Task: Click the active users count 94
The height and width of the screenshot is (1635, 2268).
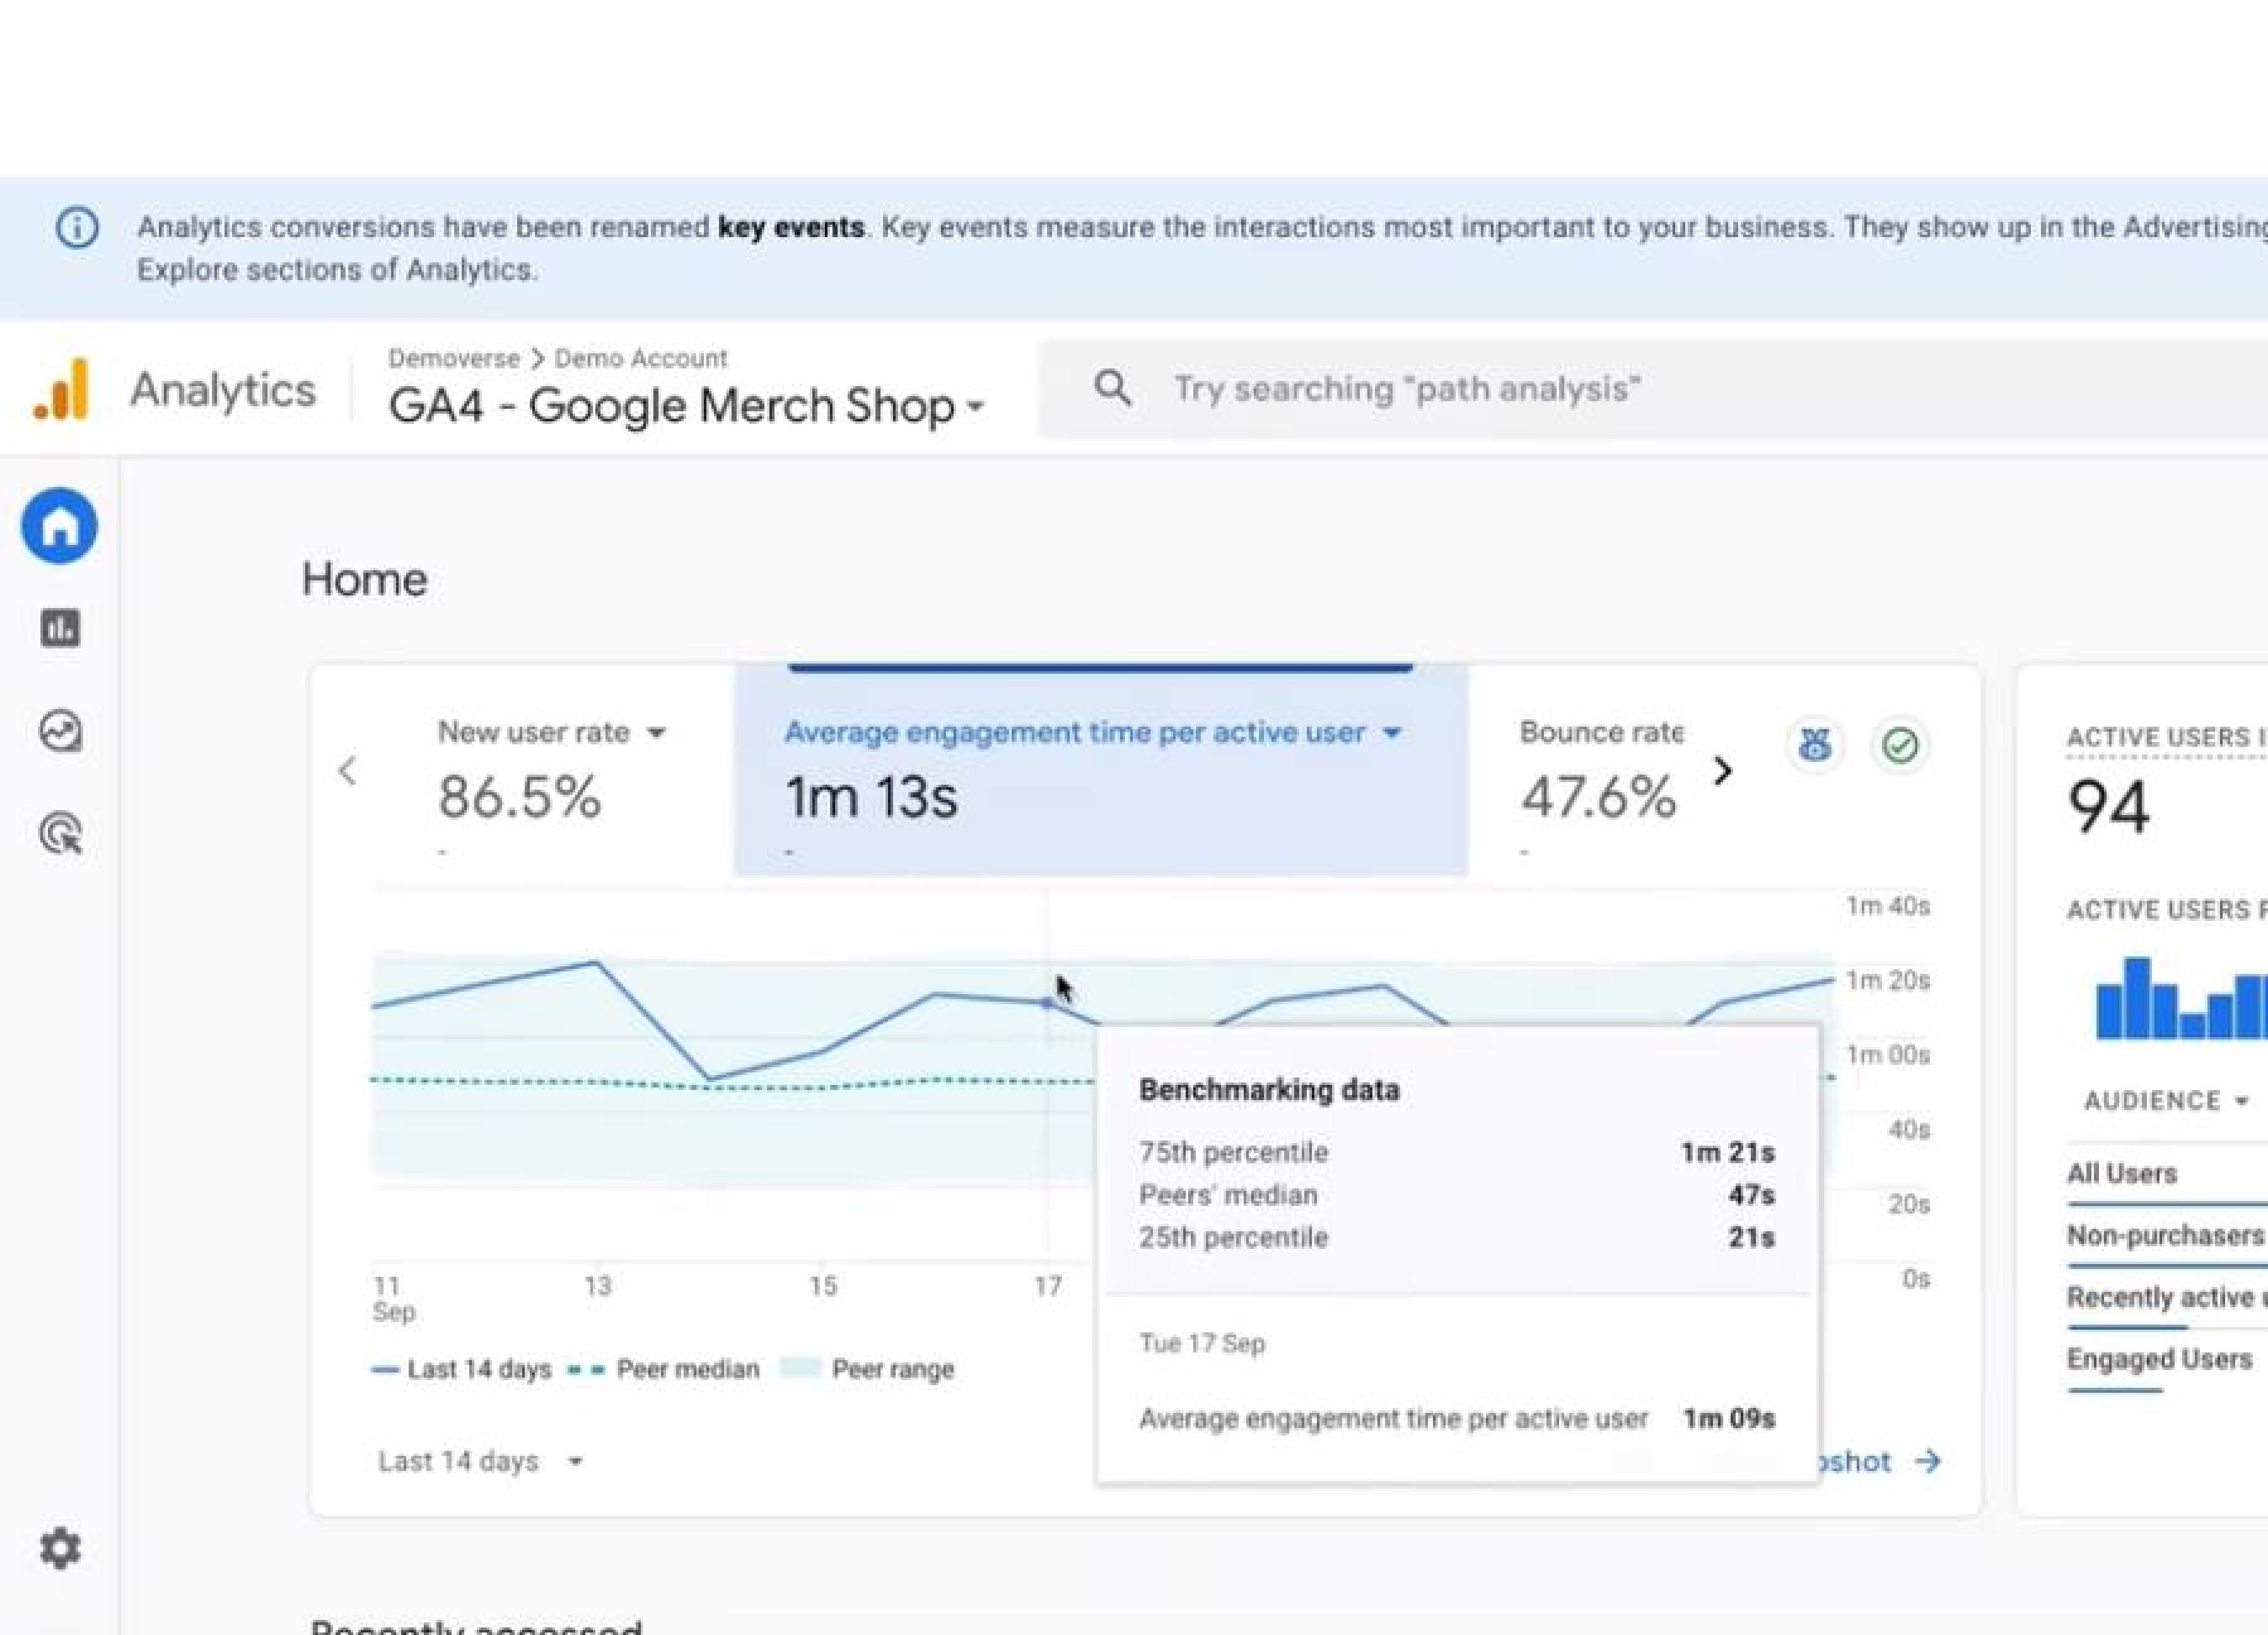Action: coord(2108,807)
